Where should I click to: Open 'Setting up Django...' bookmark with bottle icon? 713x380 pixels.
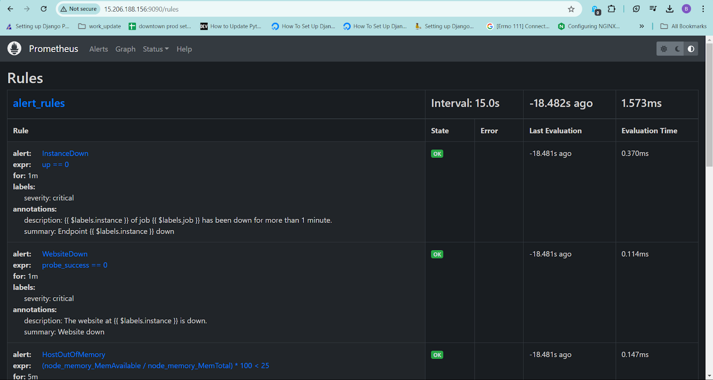(x=444, y=26)
